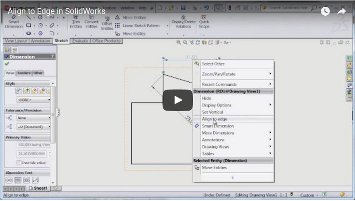Open the Tolerance type None dropdown
The image size is (355, 201).
point(34,118)
